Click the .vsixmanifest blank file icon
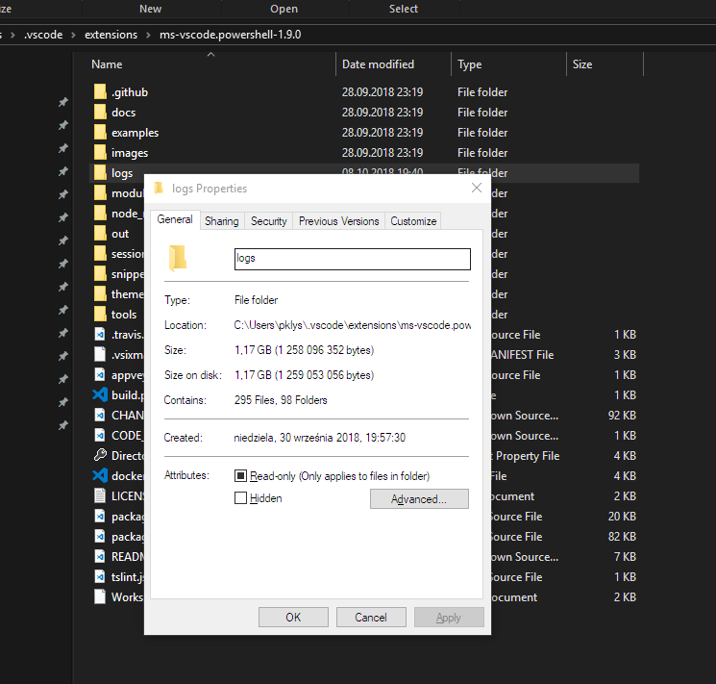The height and width of the screenshot is (684, 716). click(x=100, y=354)
